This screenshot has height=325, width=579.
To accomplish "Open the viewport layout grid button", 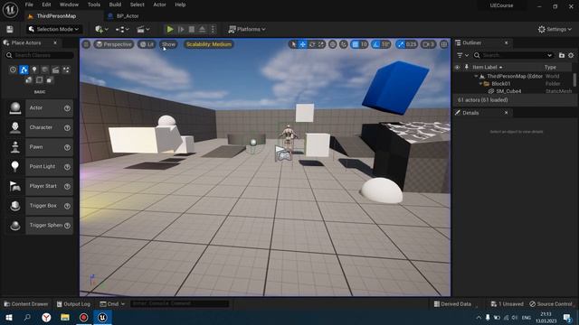I will [x=444, y=44].
